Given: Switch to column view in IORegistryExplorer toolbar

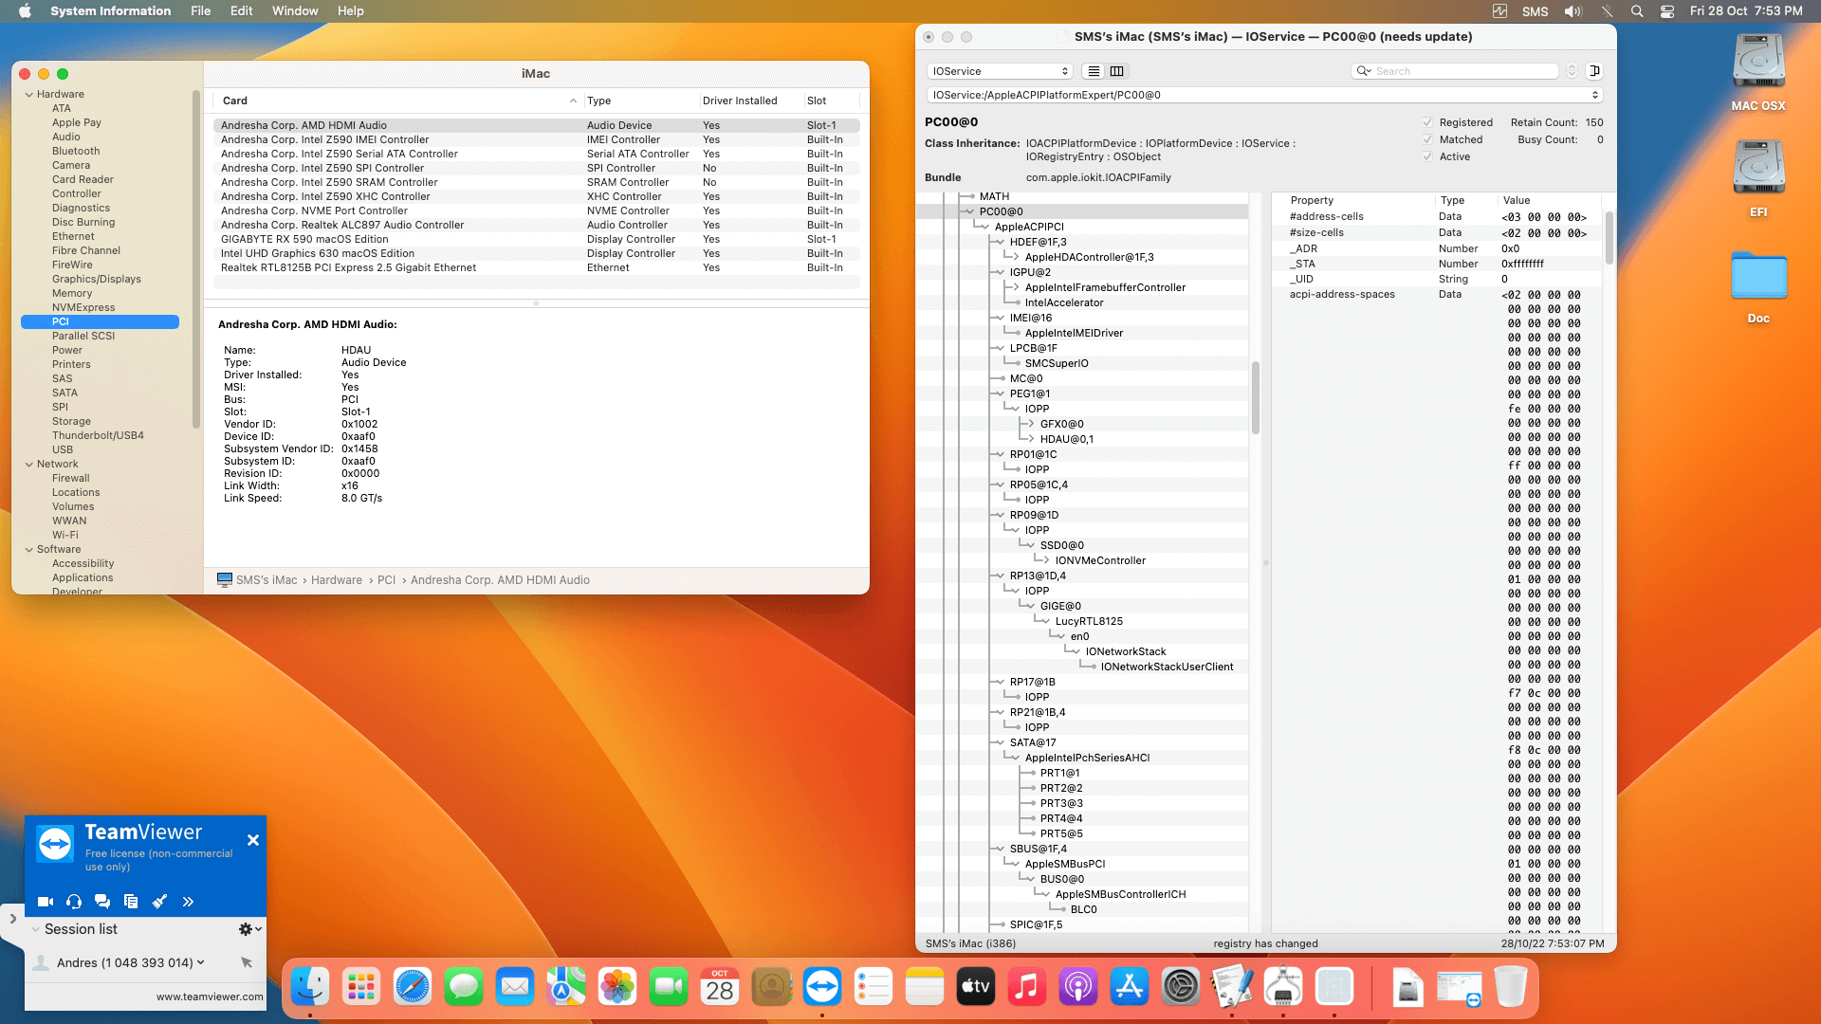Looking at the screenshot, I should (x=1117, y=71).
